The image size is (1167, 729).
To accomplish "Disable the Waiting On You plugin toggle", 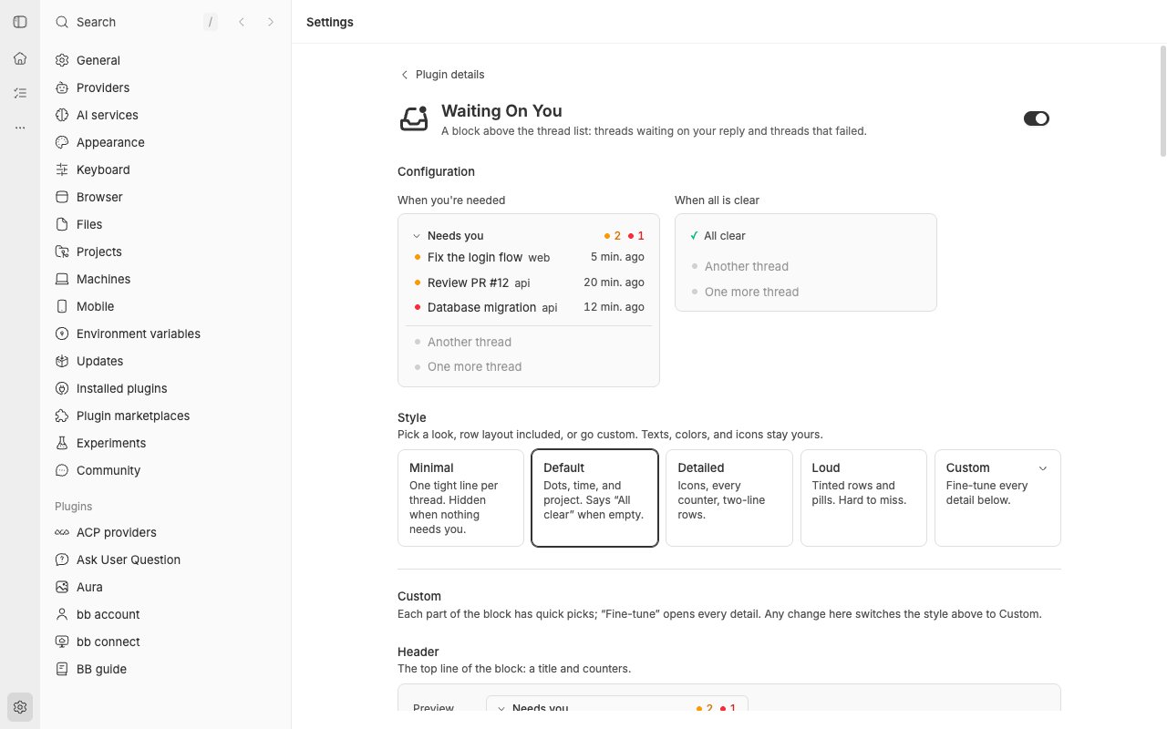I will coord(1037,118).
